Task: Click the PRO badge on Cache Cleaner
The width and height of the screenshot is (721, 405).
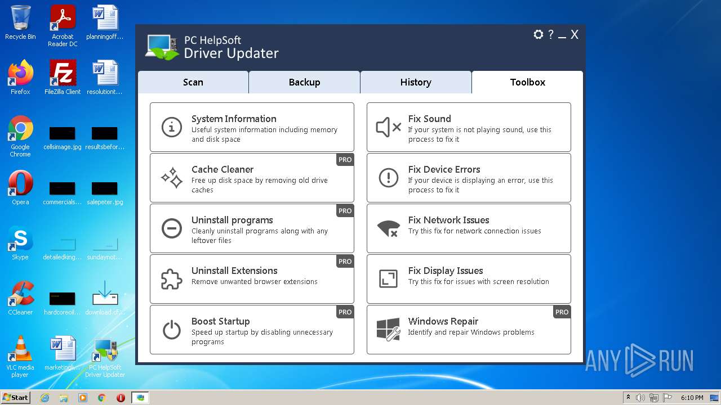Action: pyautogui.click(x=345, y=160)
